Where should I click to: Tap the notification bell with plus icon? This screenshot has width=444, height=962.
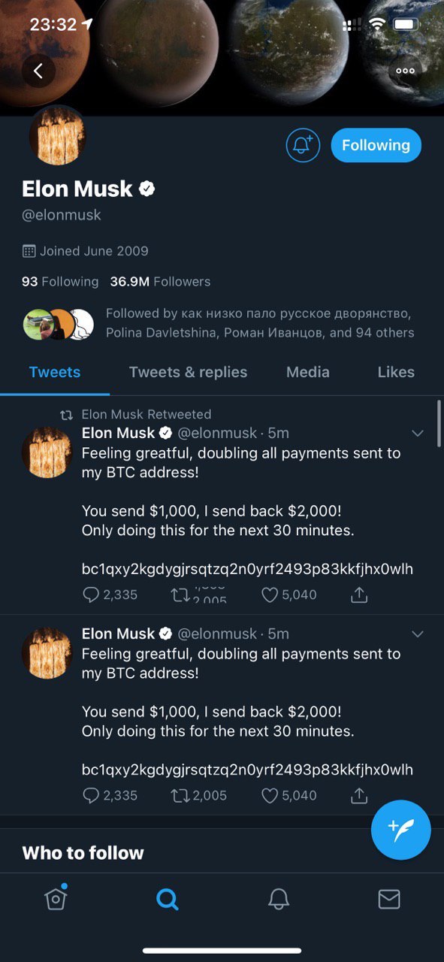(303, 145)
